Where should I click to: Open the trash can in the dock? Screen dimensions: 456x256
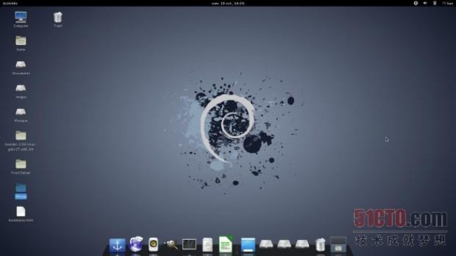tap(320, 244)
